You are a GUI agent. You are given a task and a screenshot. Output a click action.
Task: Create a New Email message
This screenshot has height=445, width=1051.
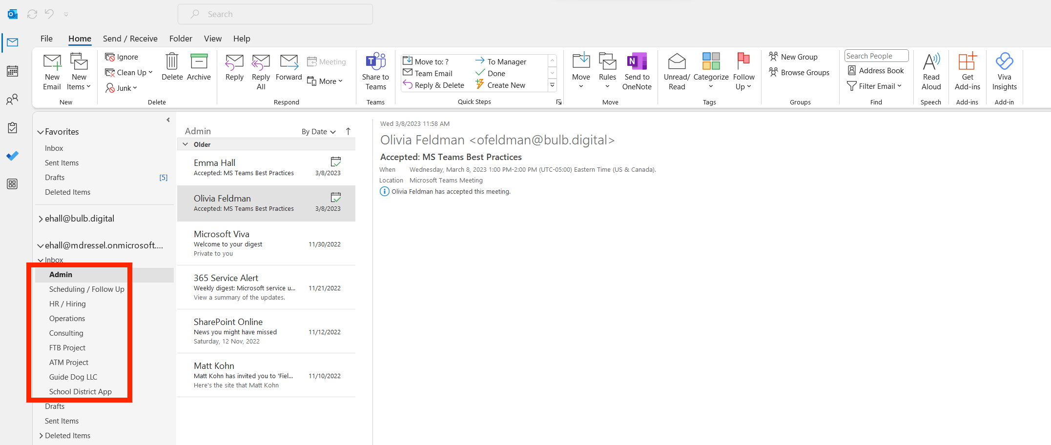coord(52,71)
